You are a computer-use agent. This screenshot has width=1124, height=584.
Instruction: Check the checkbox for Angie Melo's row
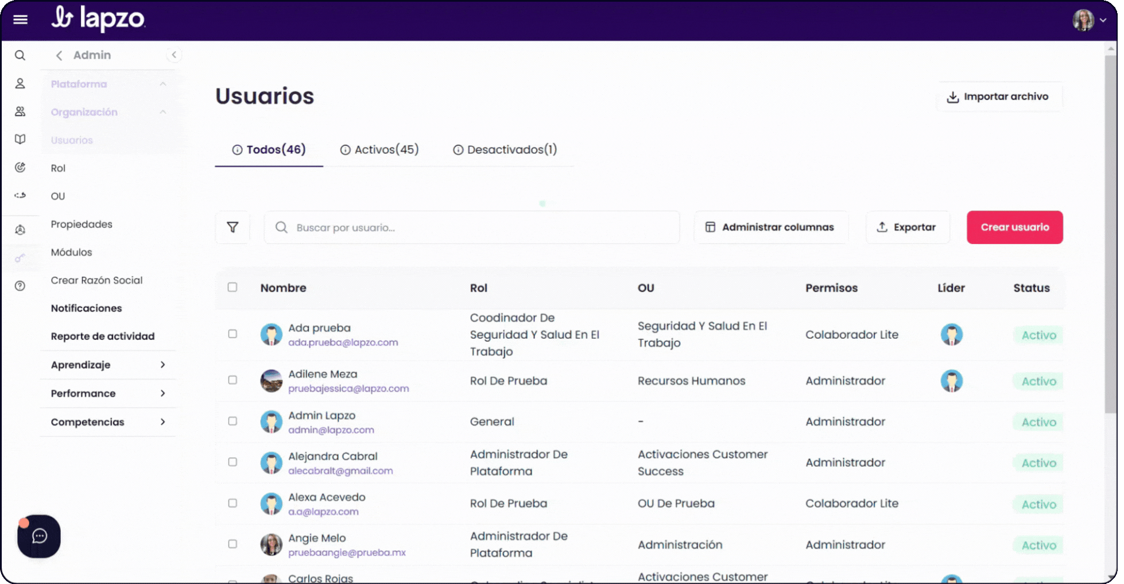point(232,544)
